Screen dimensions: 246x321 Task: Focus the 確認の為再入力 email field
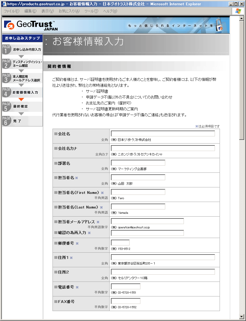click(147, 233)
